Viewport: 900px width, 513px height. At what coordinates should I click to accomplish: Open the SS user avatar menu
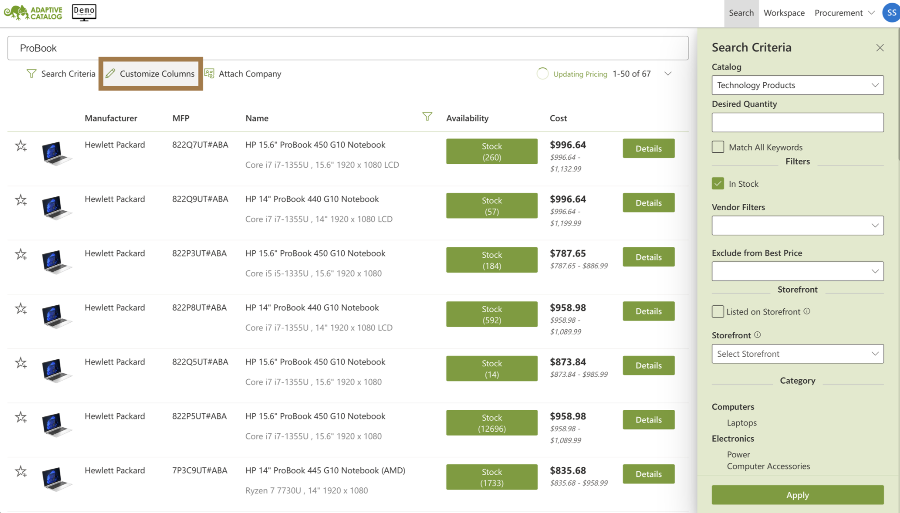[891, 13]
